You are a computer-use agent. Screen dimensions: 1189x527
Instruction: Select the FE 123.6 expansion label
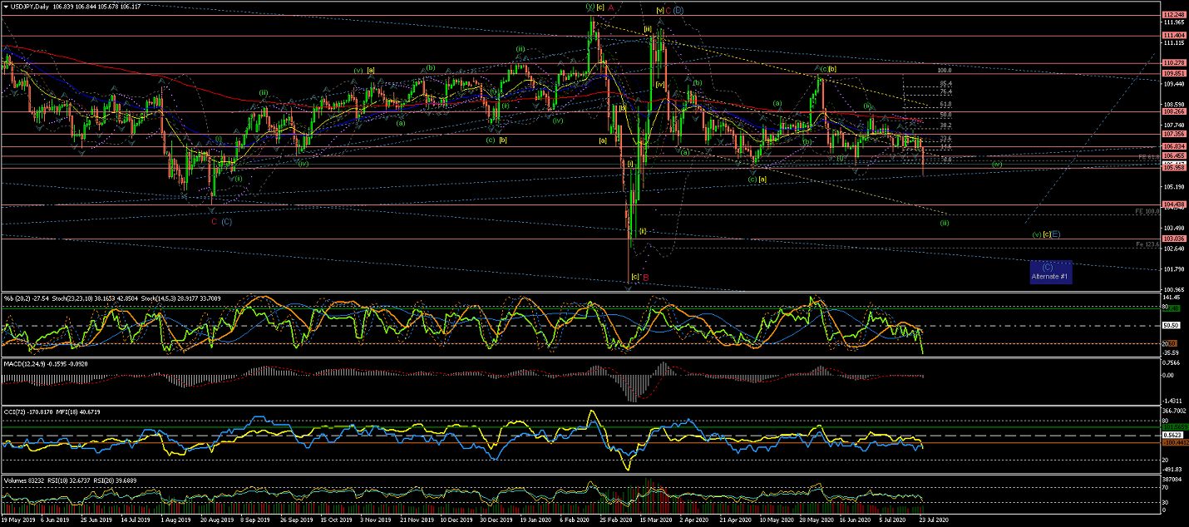coord(1147,244)
